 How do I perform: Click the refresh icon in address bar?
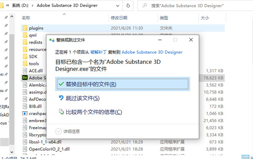128,5
